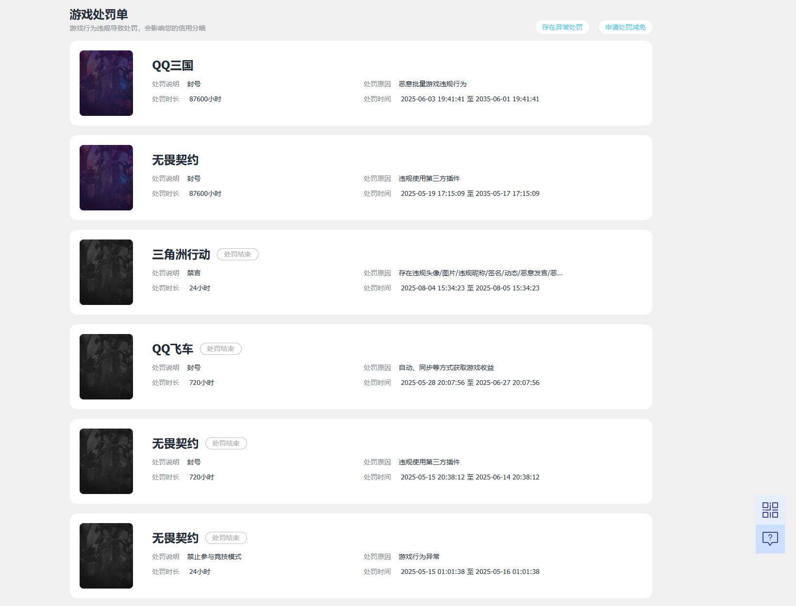This screenshot has height=606, width=796.
Task: Open the help question-mark chat icon
Action: pyautogui.click(x=770, y=539)
